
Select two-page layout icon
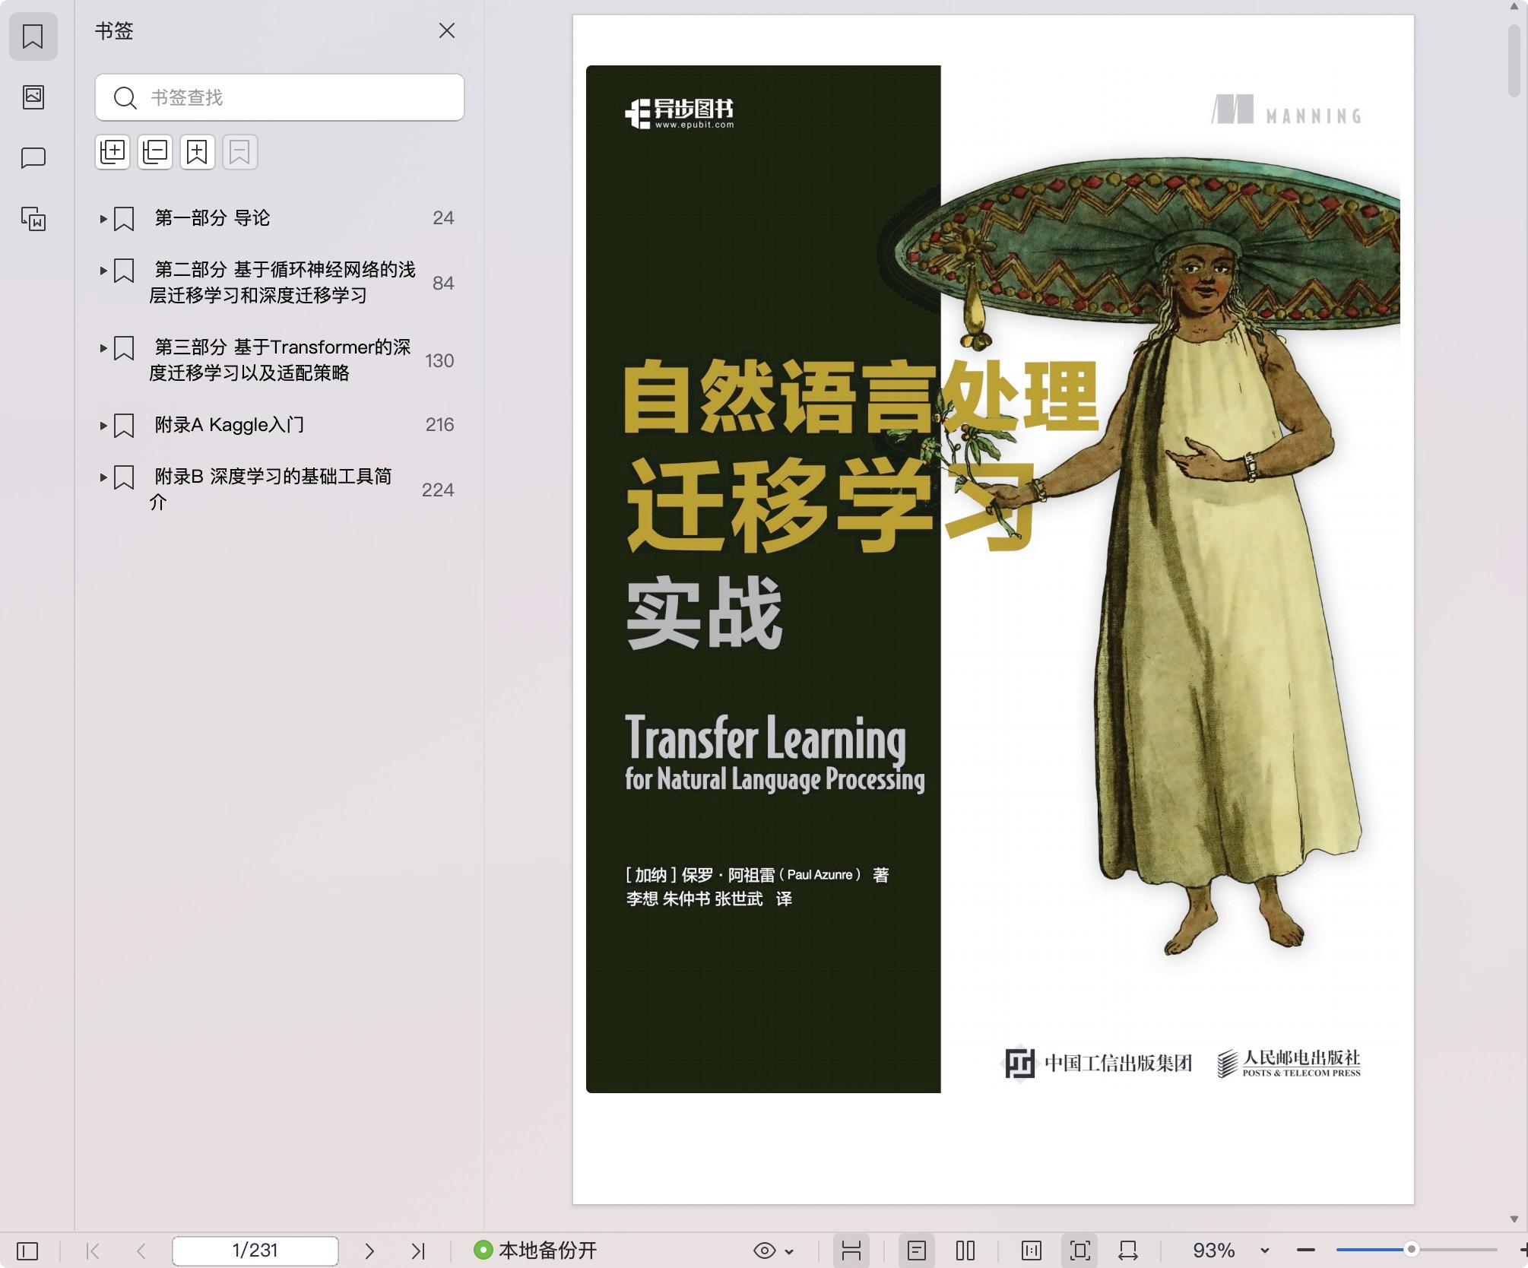pos(965,1251)
